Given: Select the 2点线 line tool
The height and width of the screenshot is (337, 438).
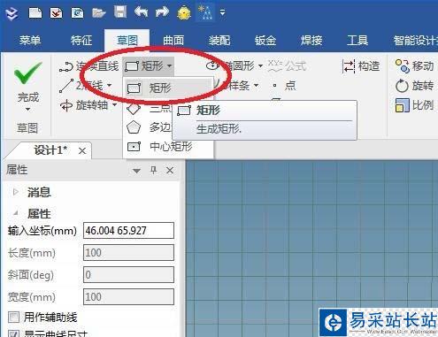Looking at the screenshot, I should click(81, 86).
